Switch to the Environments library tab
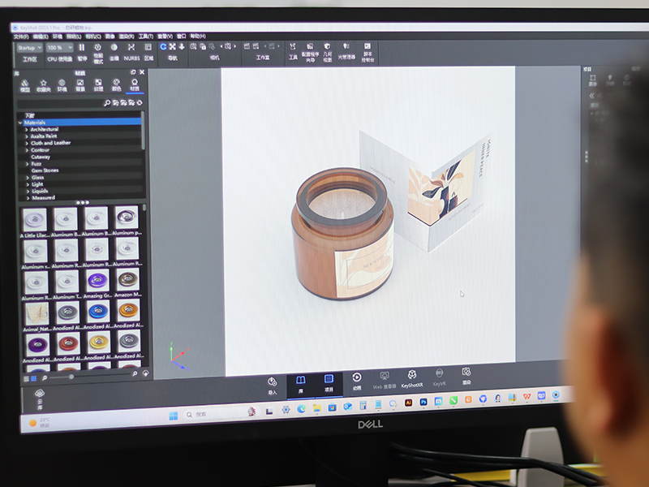The width and height of the screenshot is (649, 487). coord(62,86)
